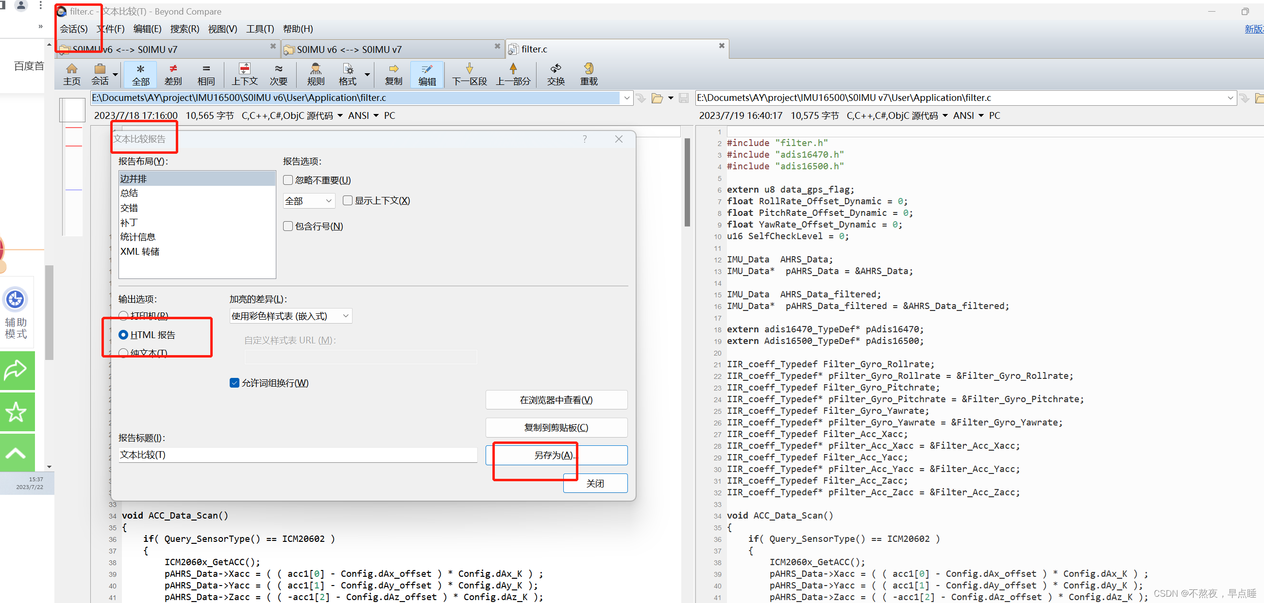Open the 工具(T) menu
The height and width of the screenshot is (603, 1264).
[x=260, y=29]
